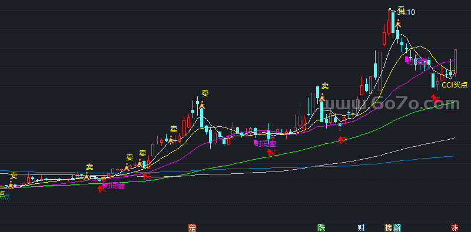
Task: Open the teal 解 marker
Action: pos(397,228)
